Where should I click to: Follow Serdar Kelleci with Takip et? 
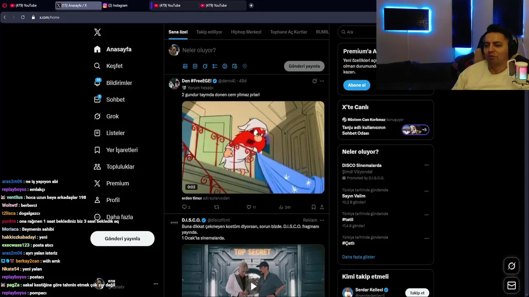pyautogui.click(x=417, y=293)
